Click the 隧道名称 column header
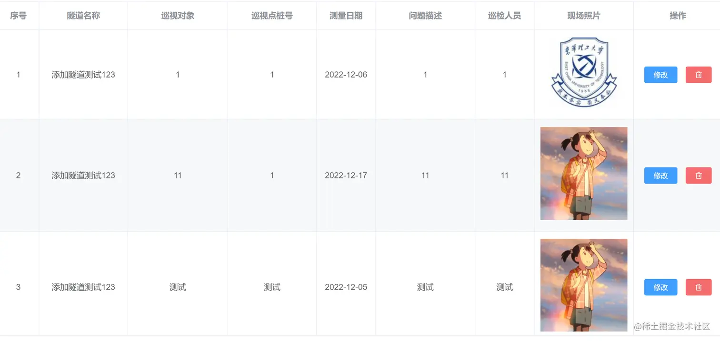720x341 pixels. (83, 16)
